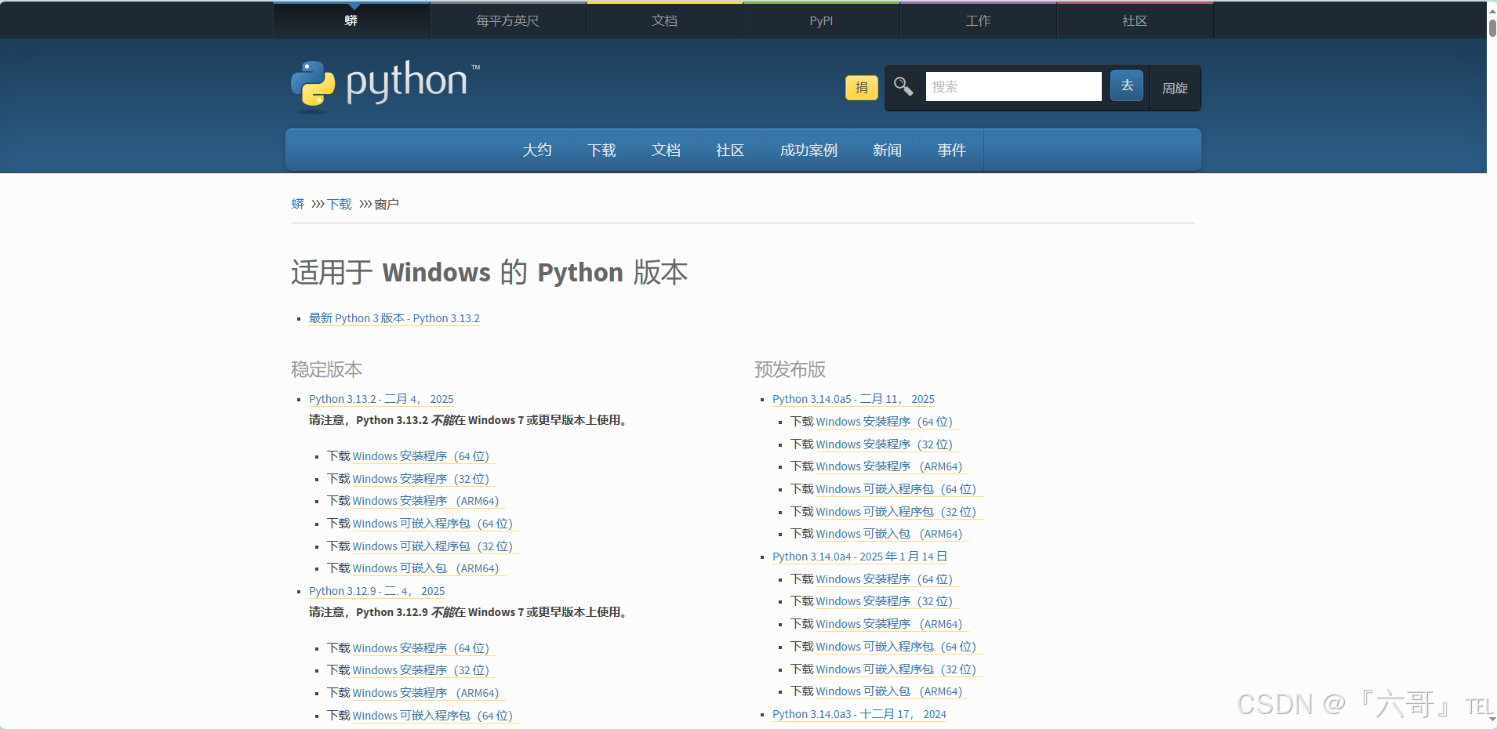The width and height of the screenshot is (1497, 729).
Task: Click inside the 搜索 search field
Action: [1012, 86]
